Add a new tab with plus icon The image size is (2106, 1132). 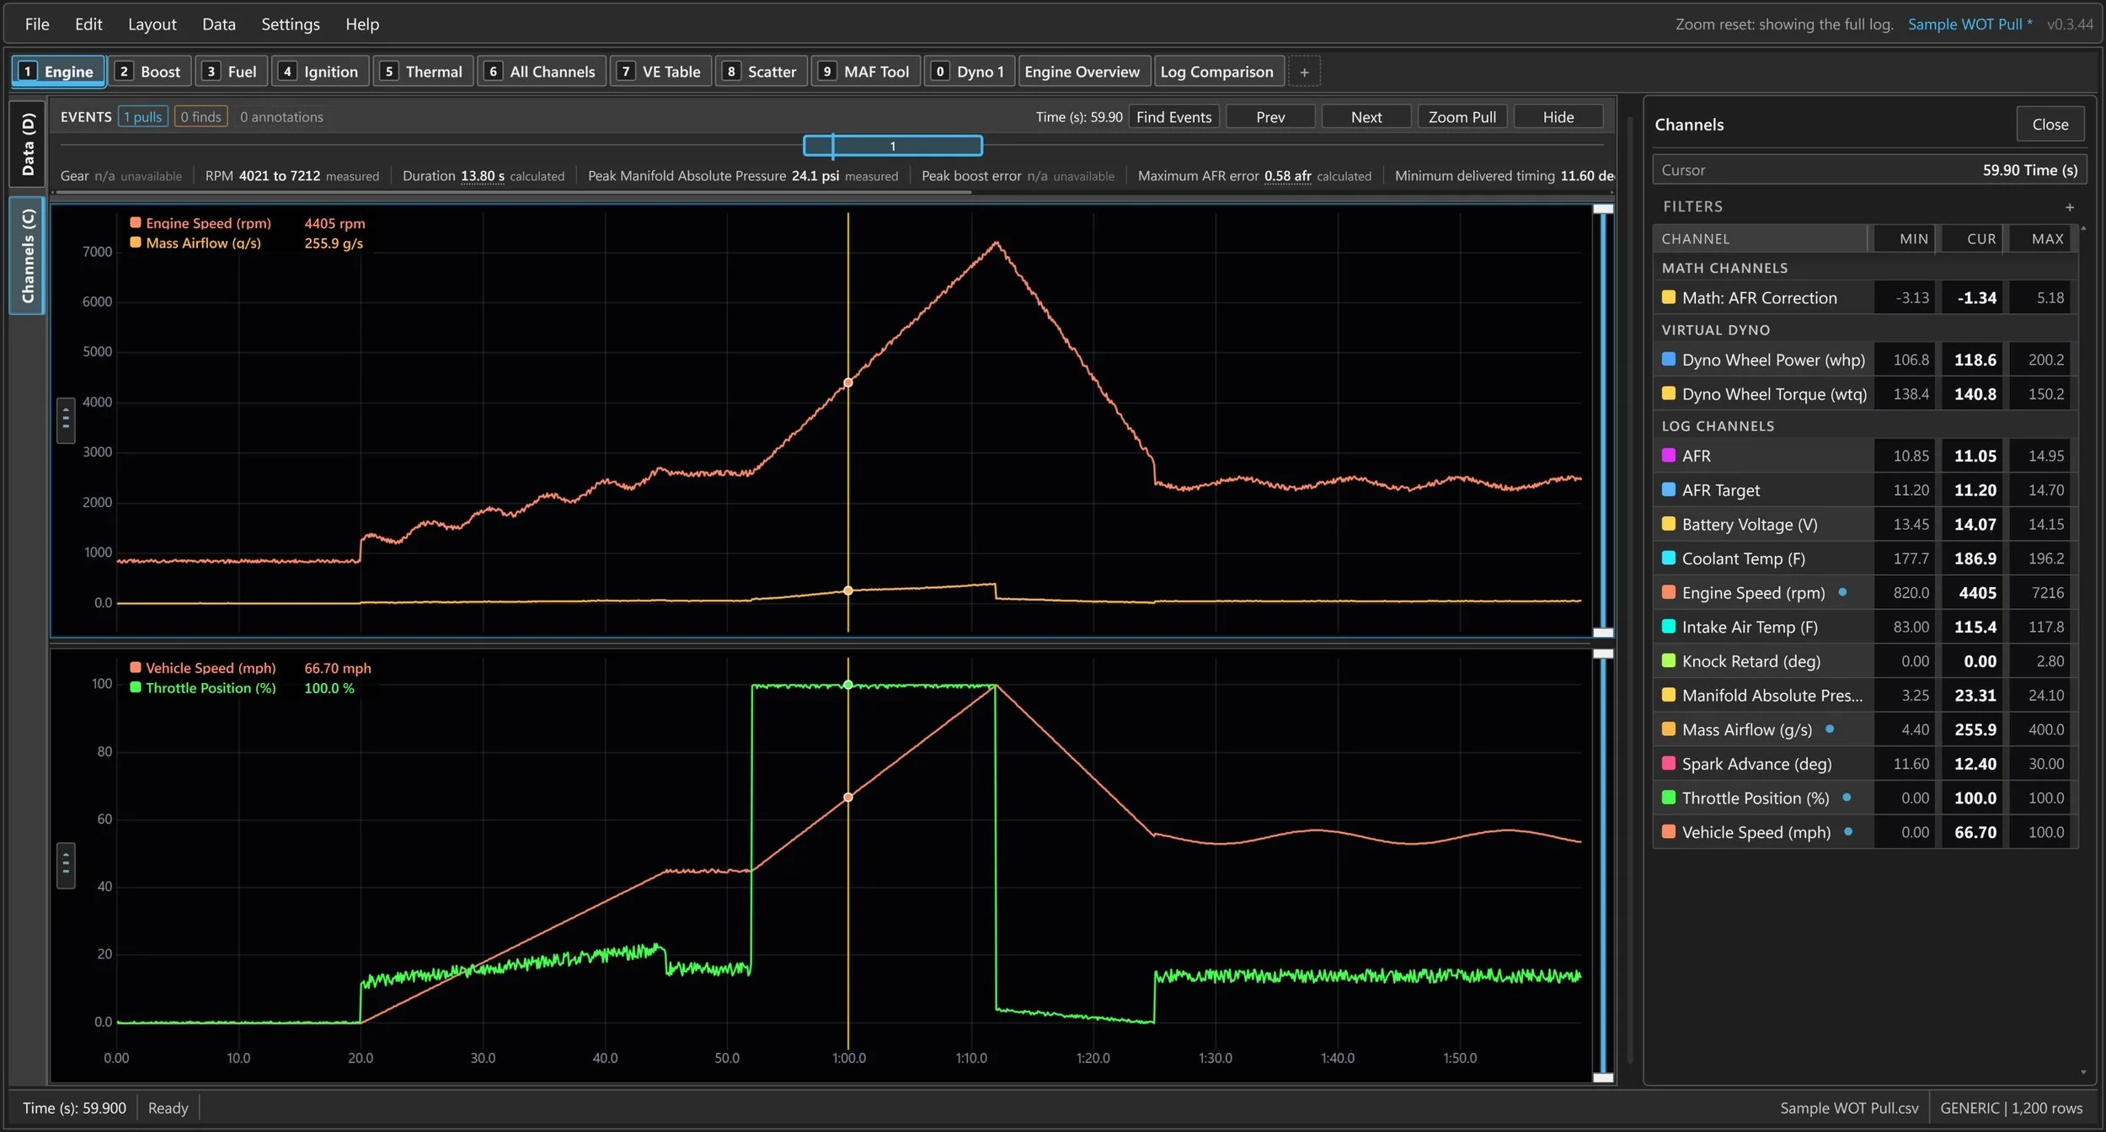click(1304, 72)
